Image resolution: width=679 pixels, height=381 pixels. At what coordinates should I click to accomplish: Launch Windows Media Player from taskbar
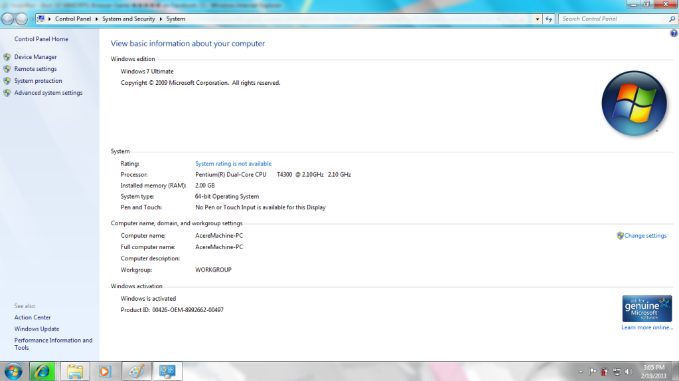[x=105, y=371]
